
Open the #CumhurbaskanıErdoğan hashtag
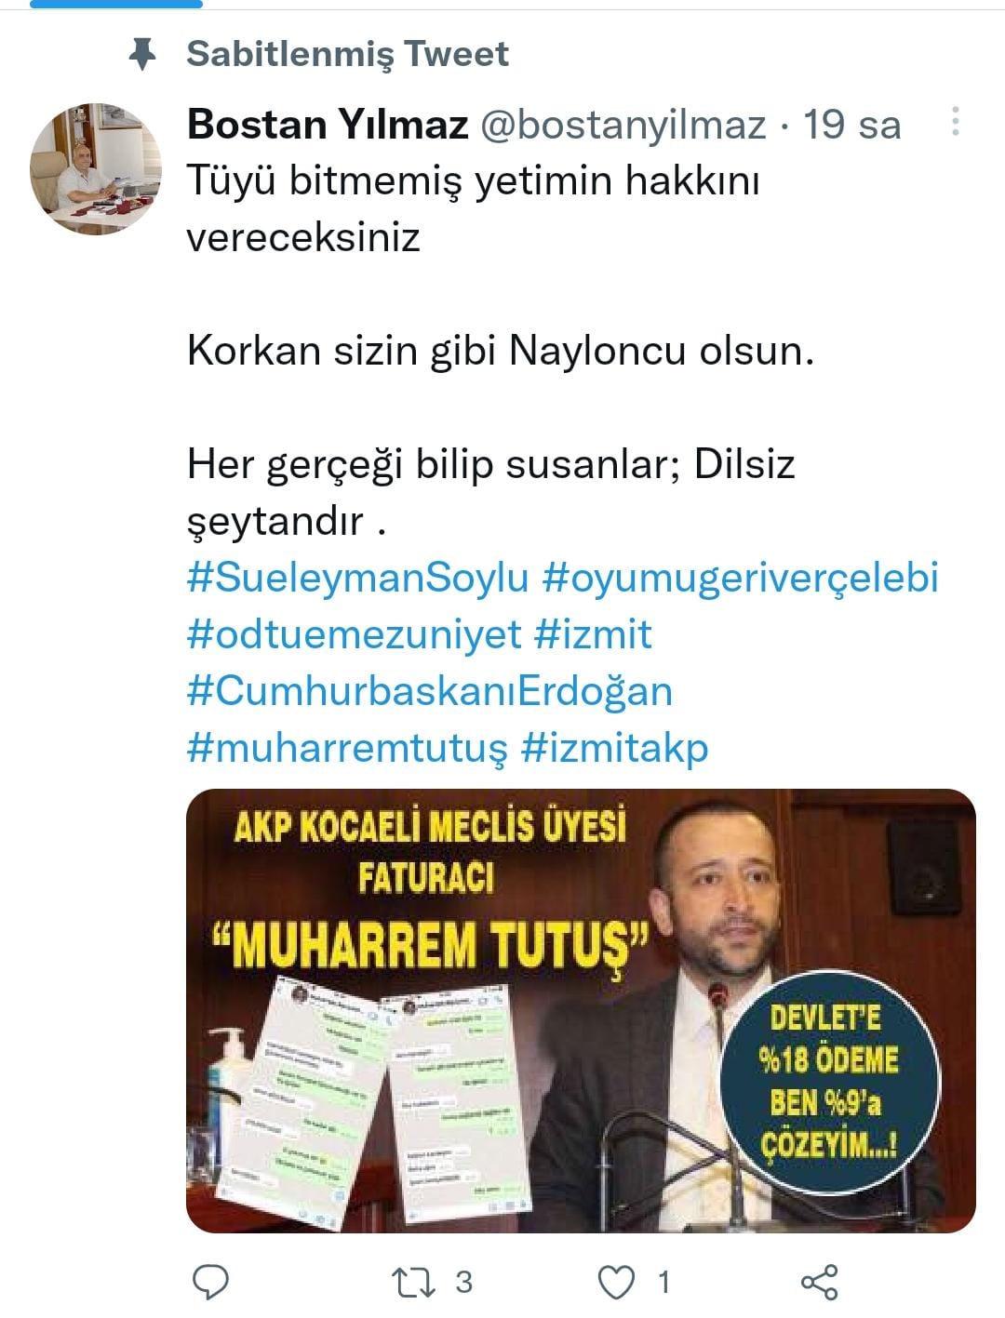430,691
